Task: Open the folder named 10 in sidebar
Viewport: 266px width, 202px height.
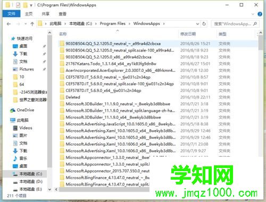Action: 22,77
